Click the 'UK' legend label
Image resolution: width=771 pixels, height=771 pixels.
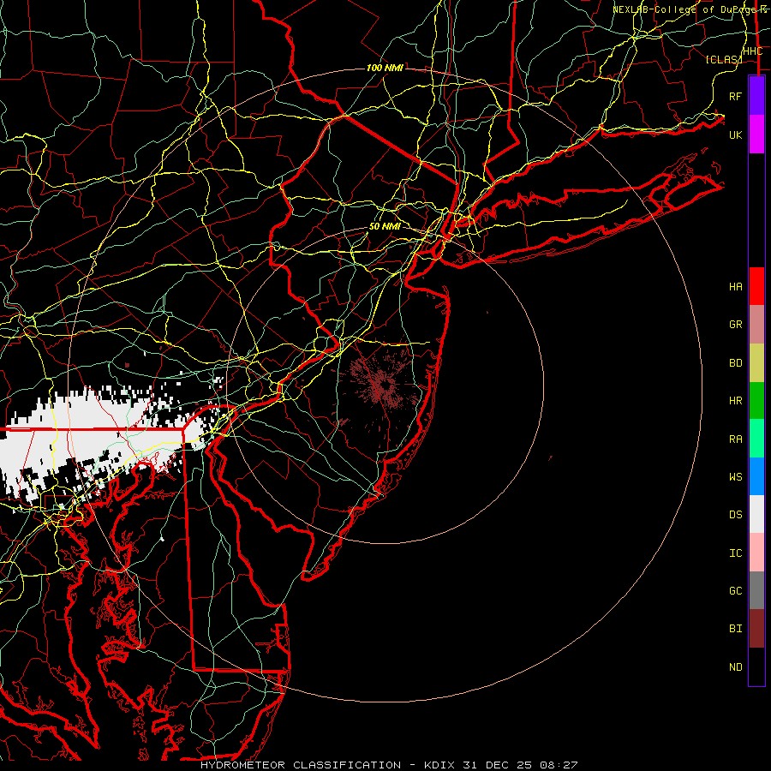point(736,134)
